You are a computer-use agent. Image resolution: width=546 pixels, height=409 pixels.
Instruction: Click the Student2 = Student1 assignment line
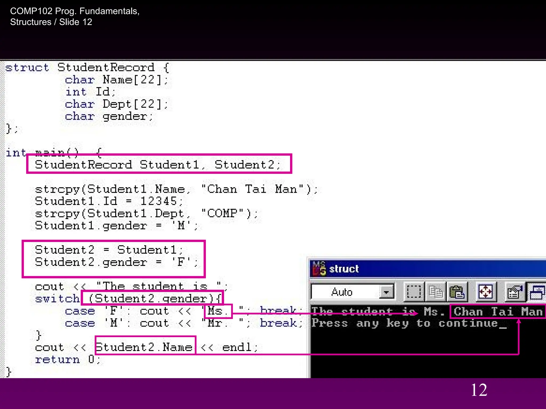[109, 250]
